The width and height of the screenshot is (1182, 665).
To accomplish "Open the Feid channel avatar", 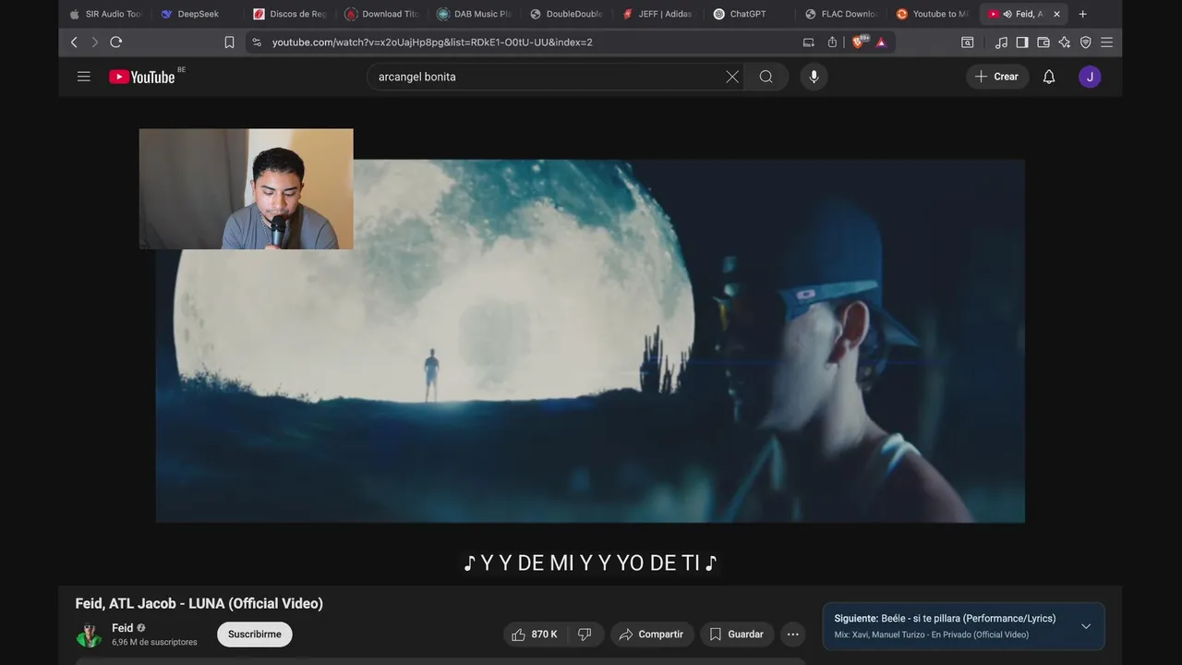I will coord(89,635).
